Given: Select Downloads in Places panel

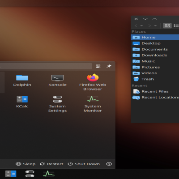Looking at the screenshot, I should pyautogui.click(x=155, y=55).
